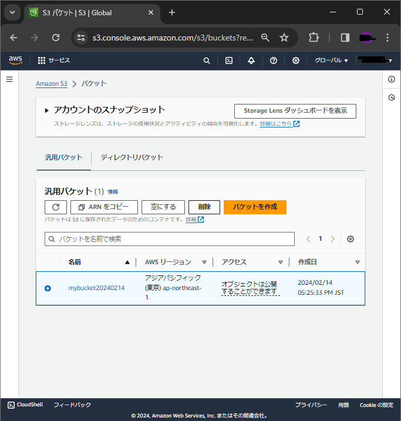Close the S3 バケット browser tab
Image resolution: width=401 pixels, height=421 pixels.
[x=150, y=12]
